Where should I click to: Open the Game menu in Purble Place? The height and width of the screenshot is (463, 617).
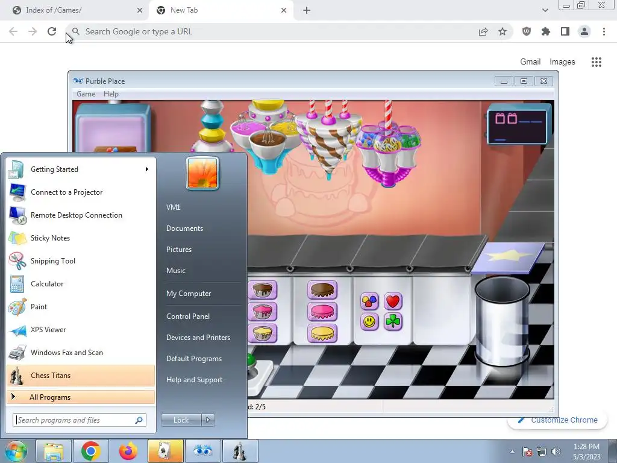(86, 93)
